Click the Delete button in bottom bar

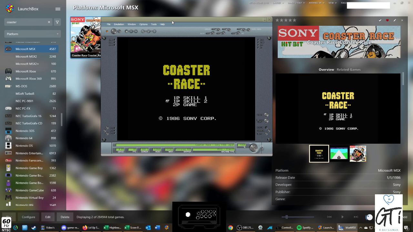[65, 217]
